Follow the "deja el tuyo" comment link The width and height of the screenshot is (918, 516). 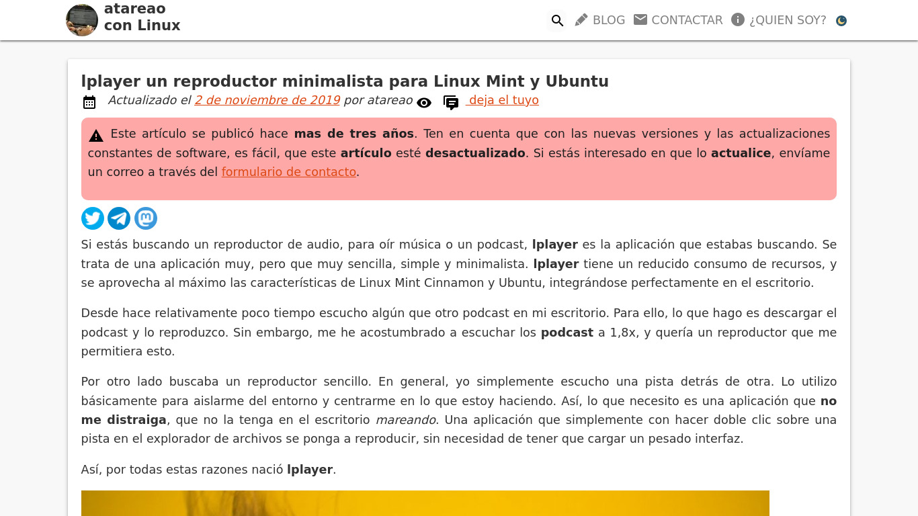coord(503,100)
